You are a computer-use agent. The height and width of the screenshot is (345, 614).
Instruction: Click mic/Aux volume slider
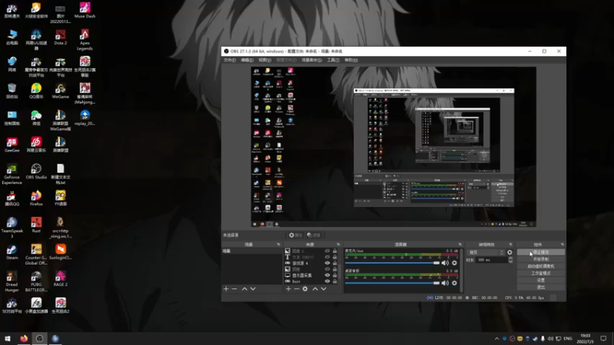tap(392, 263)
